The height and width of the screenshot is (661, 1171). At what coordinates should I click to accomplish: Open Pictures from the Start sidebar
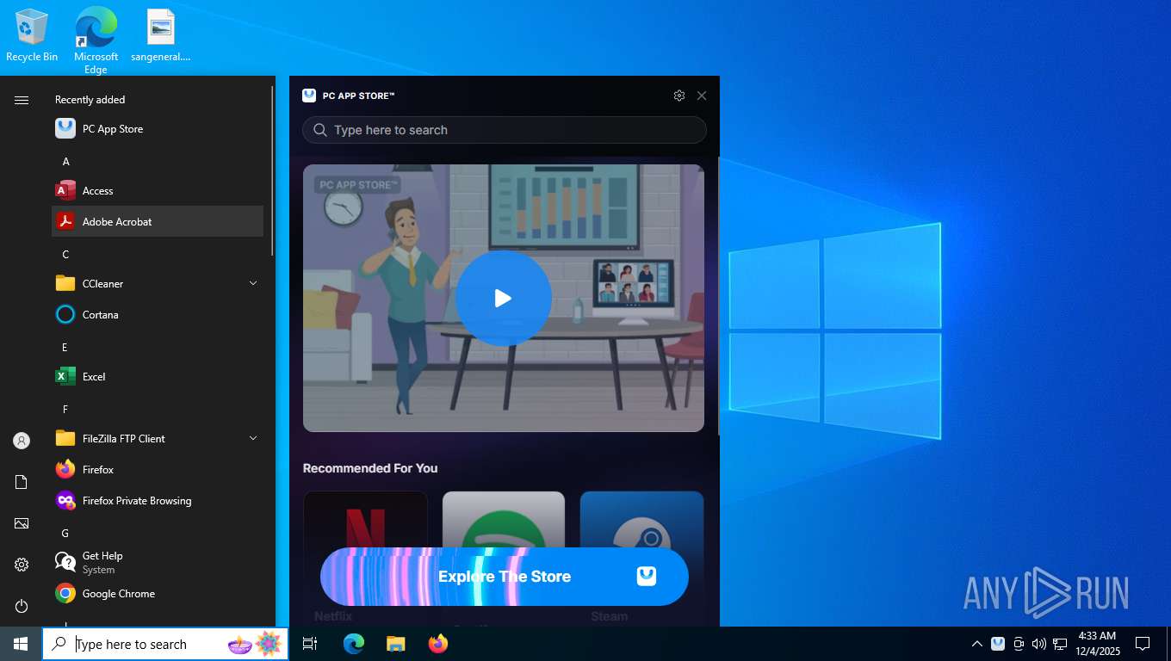point(22,523)
